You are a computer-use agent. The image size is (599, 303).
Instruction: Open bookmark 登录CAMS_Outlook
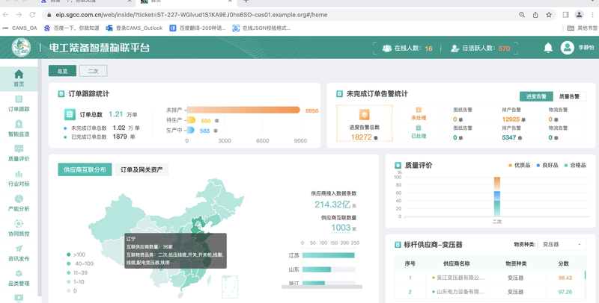tap(135, 28)
